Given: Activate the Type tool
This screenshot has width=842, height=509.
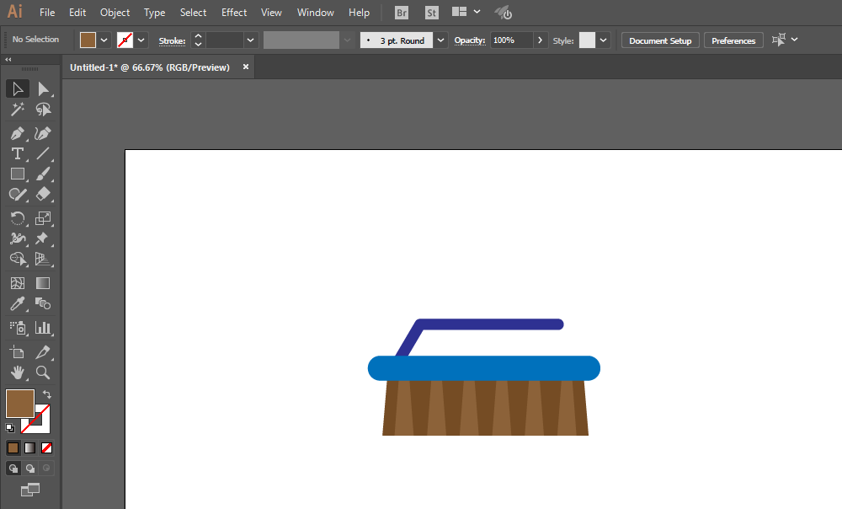Looking at the screenshot, I should (x=17, y=153).
